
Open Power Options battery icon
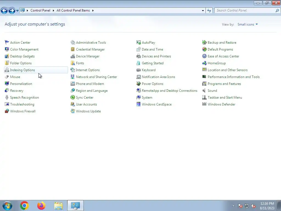[x=139, y=84]
